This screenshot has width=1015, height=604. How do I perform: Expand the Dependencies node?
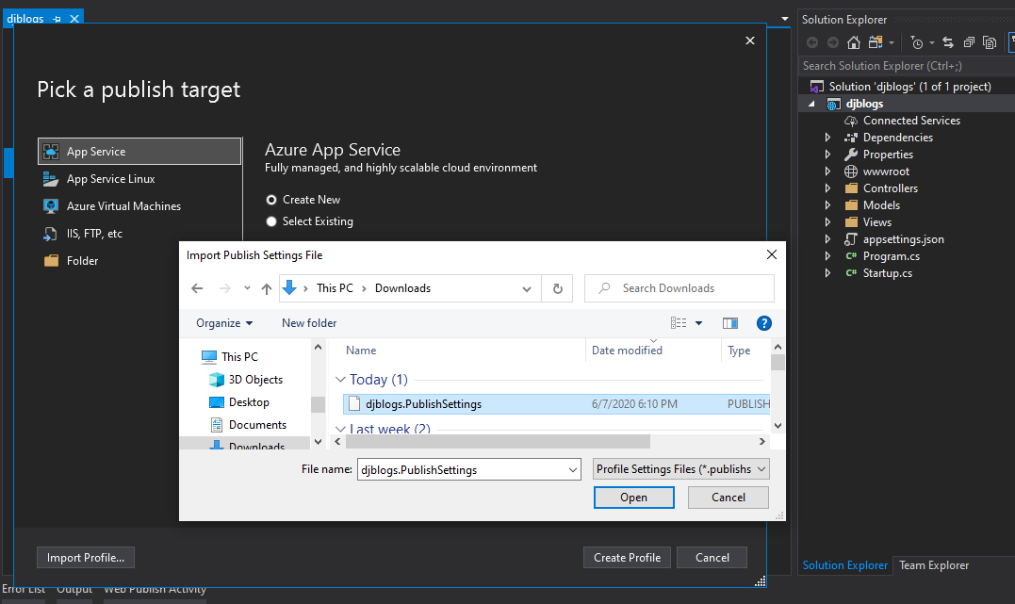[827, 138]
